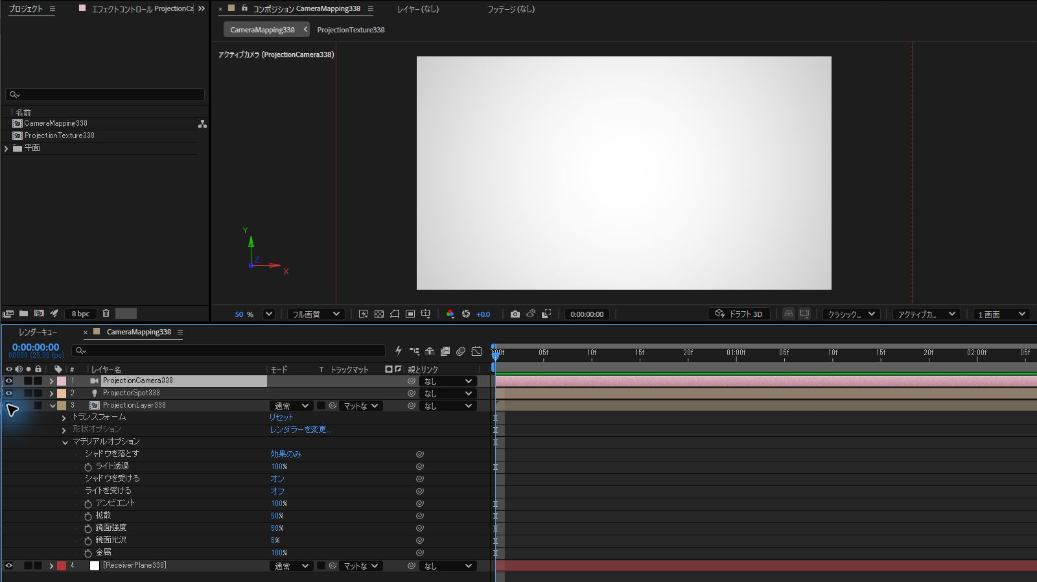Open the 1画面 view layout dropdown
This screenshot has height=582, width=1037.
tap(1001, 314)
